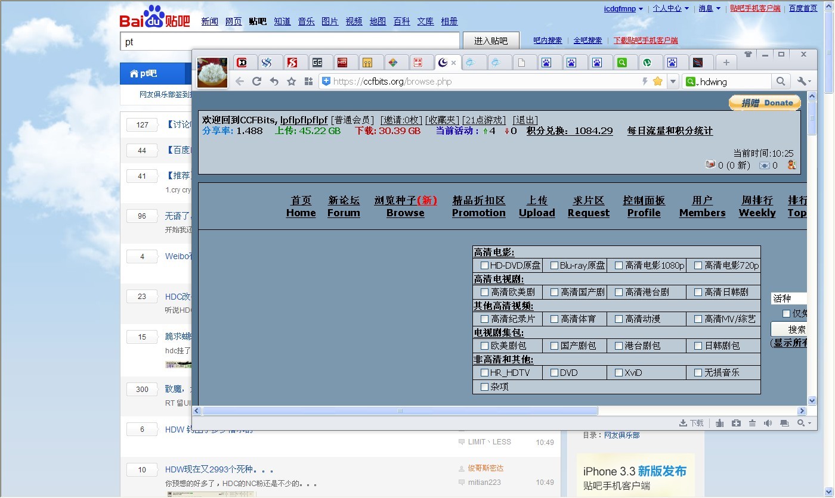Check the Blu-ray原盘 category checkbox
The width and height of the screenshot is (835, 498).
click(x=555, y=266)
